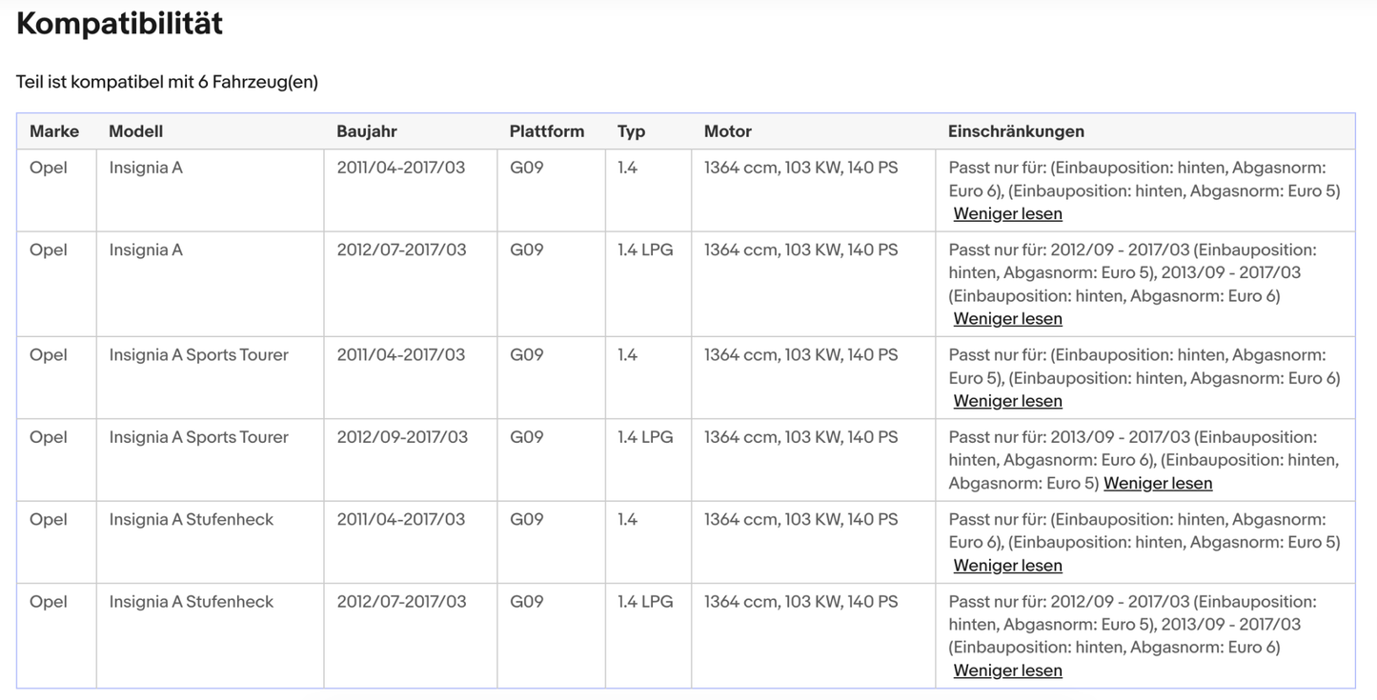Click 'Weniger lesen' in the Insignia A 1.4 LPG row
The width and height of the screenshot is (1377, 700).
pos(1007,318)
